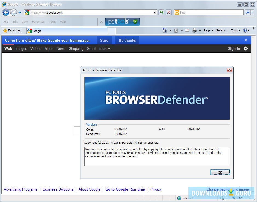Image resolution: width=257 pixels, height=202 pixels.
Task: Expand the Print dropdown arrow
Action: pos(200,31)
